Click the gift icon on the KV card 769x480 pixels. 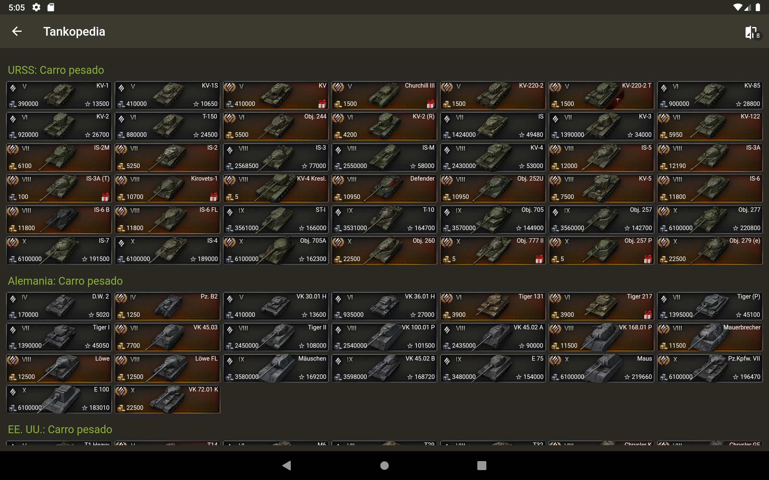(322, 104)
